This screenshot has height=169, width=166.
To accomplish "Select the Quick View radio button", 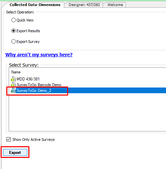I will coord(13,20).
